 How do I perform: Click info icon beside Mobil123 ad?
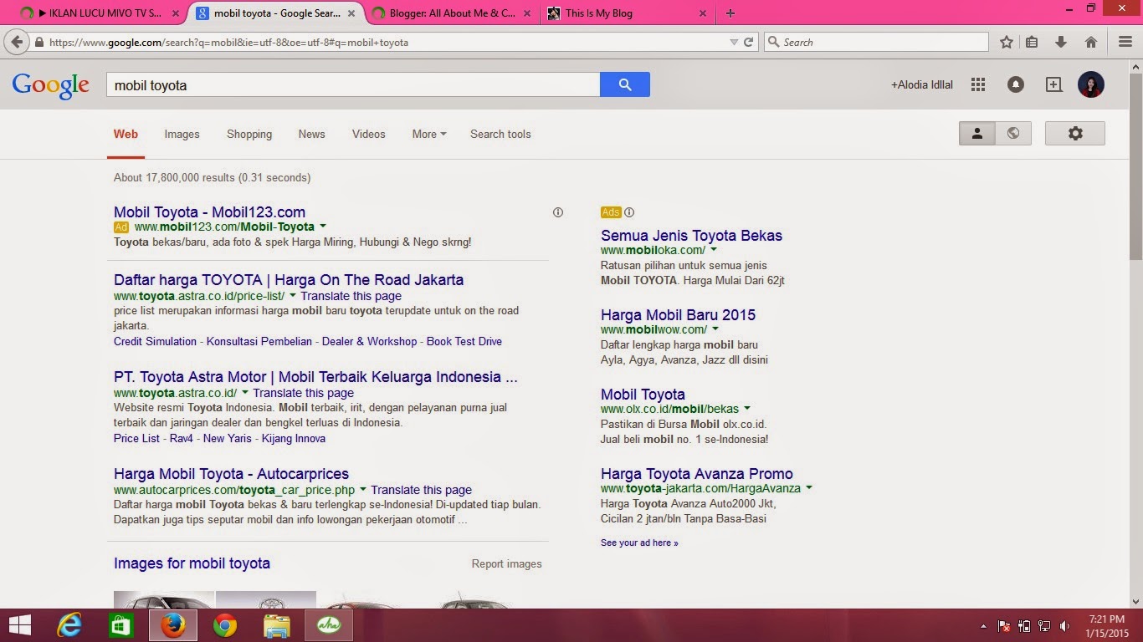coord(558,212)
